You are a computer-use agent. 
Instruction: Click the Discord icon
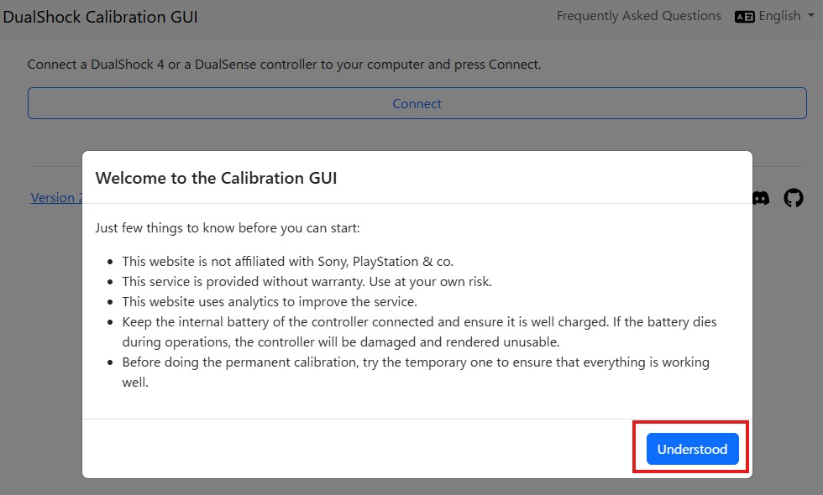[761, 198]
